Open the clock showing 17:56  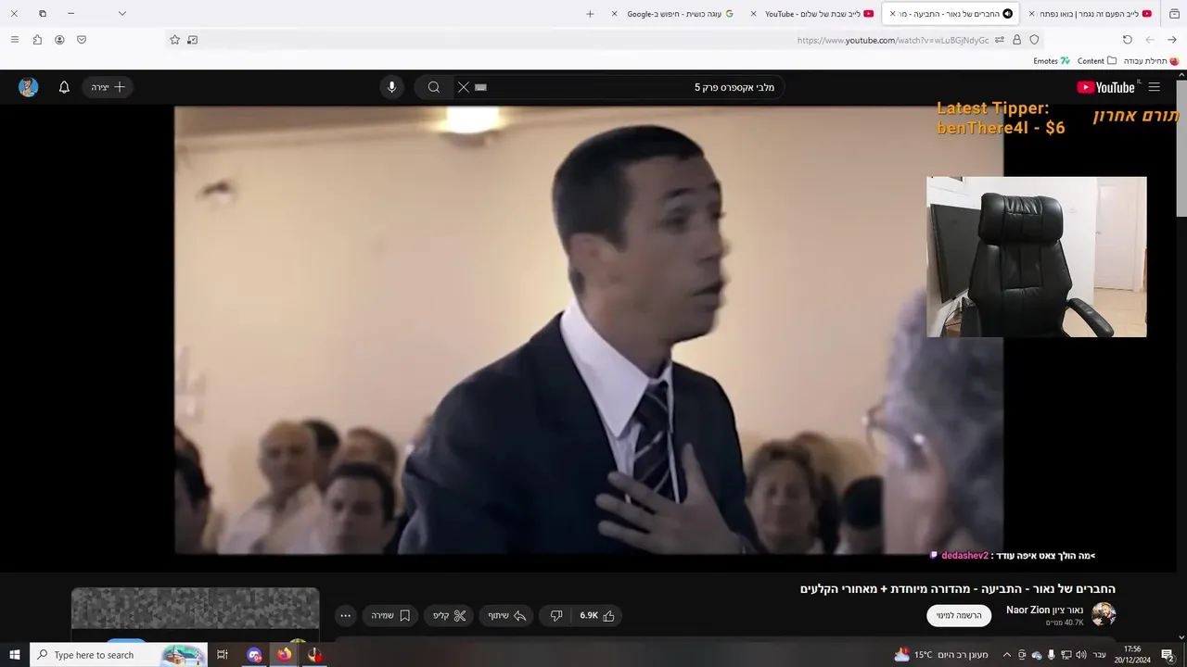click(x=1132, y=655)
